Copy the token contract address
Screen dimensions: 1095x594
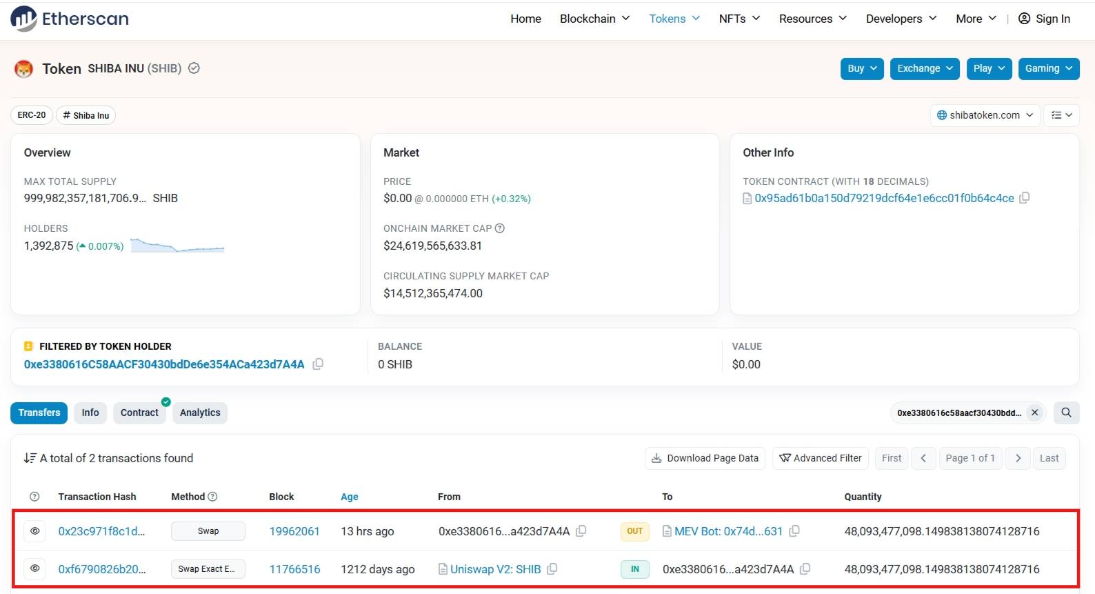(x=1025, y=198)
